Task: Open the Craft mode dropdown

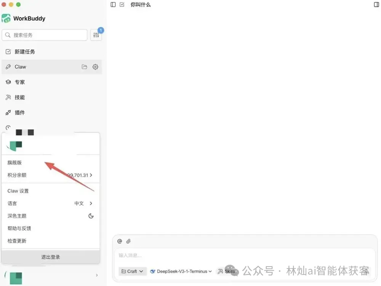Action: tap(133, 271)
